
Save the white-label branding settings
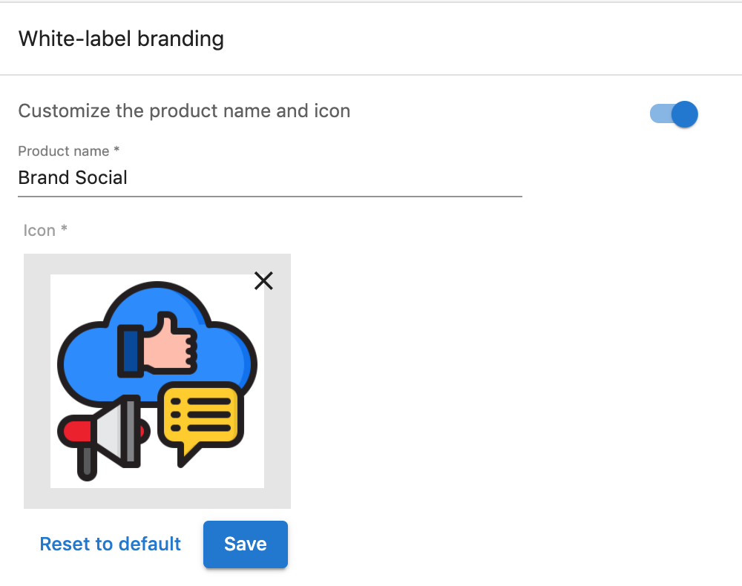pyautogui.click(x=245, y=544)
